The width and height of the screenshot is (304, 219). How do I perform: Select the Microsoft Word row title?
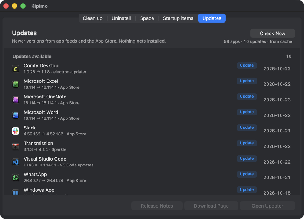41,112
